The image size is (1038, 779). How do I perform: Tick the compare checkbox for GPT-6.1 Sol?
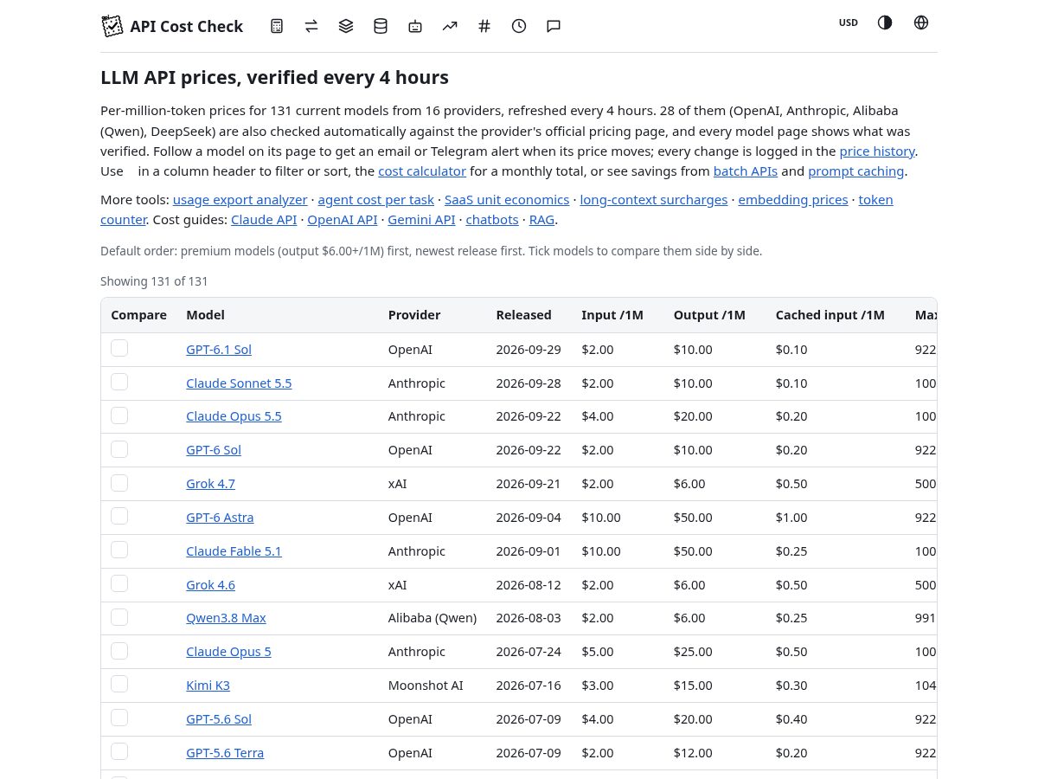tap(119, 348)
